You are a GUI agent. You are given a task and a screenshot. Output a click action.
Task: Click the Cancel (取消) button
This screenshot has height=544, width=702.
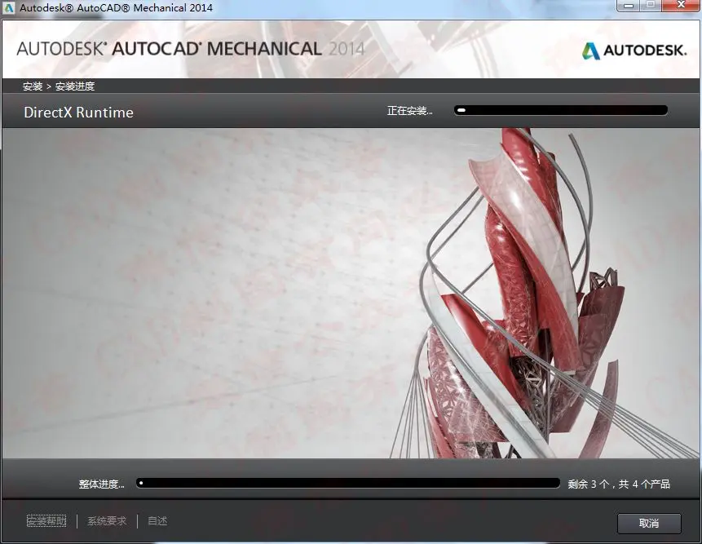pos(649,523)
